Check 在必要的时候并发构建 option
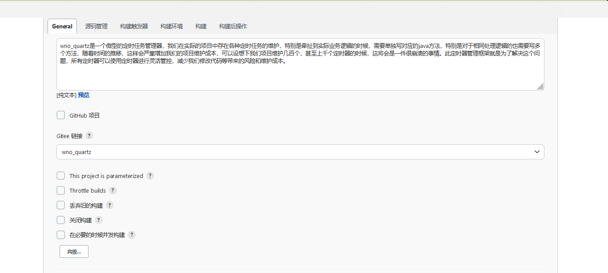The width and height of the screenshot is (608, 273). click(x=61, y=235)
